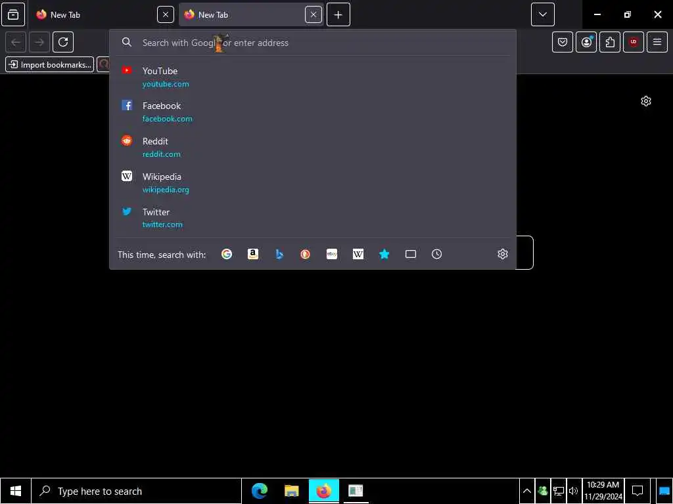Open search settings gear in dropdown

503,254
